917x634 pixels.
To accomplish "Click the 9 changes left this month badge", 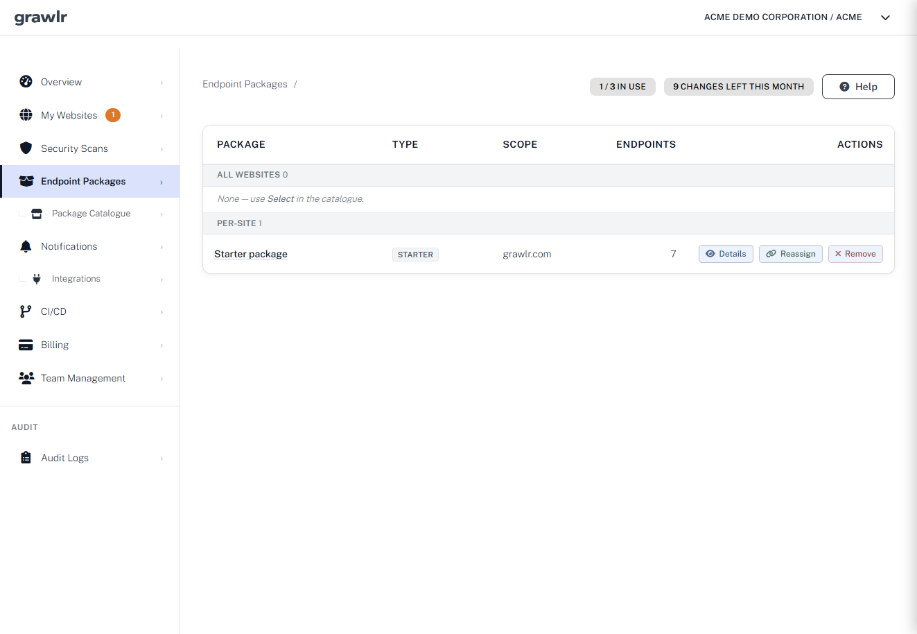I will (739, 87).
